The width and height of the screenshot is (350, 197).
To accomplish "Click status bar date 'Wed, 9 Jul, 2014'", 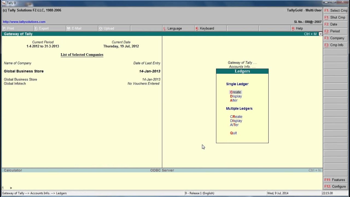I will [278, 193].
